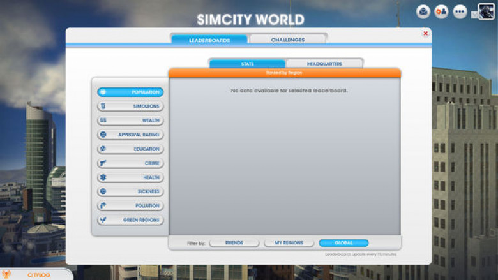
Task: Click the 'Leaderboards update every 15 minutes' note
Action: click(361, 254)
